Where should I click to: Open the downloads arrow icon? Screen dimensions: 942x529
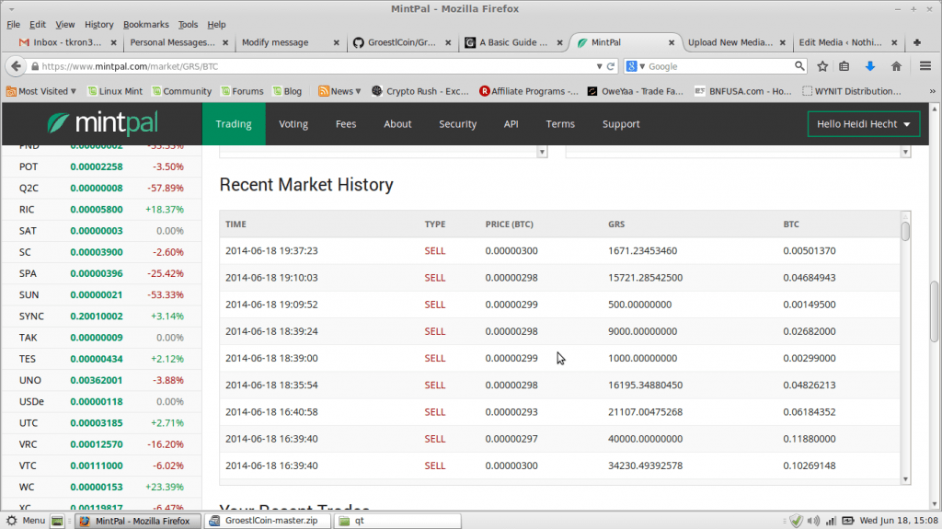point(870,66)
